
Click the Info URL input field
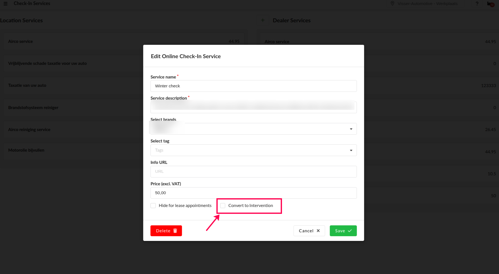pyautogui.click(x=253, y=172)
